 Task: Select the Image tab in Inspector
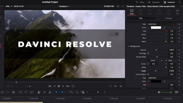pyautogui.click(x=168, y=12)
